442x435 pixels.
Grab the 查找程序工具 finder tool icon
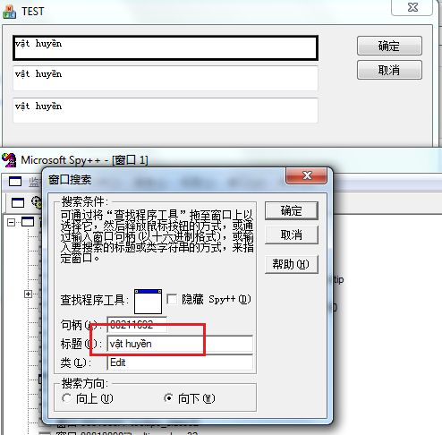click(148, 301)
